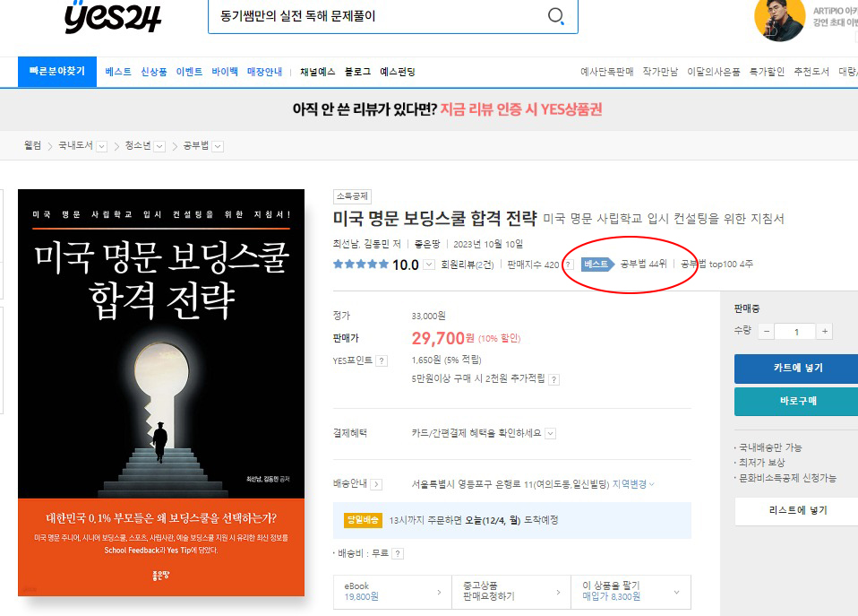Click the question mark beside 판매지수 420
Image resolution: width=858 pixels, height=616 pixels.
(x=569, y=265)
